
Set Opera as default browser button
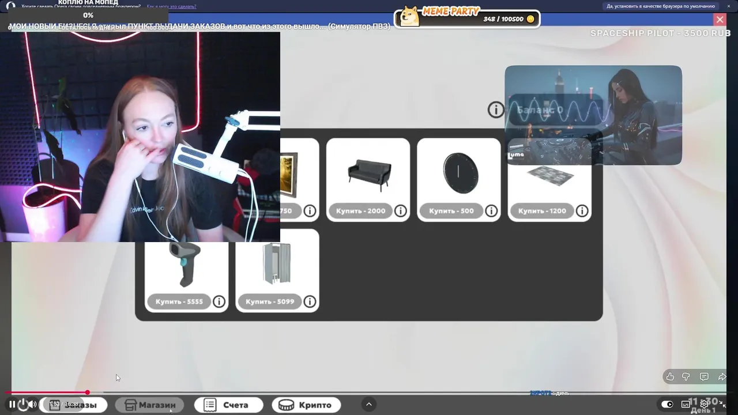pyautogui.click(x=661, y=6)
